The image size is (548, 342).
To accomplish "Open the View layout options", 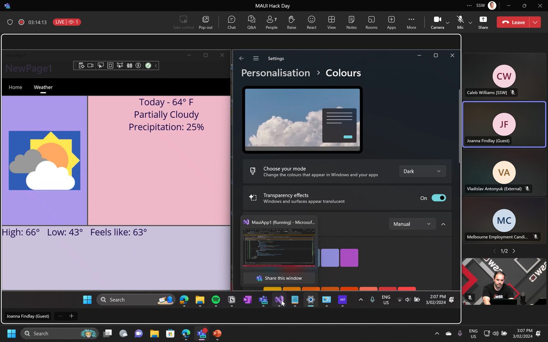I will (x=332, y=22).
